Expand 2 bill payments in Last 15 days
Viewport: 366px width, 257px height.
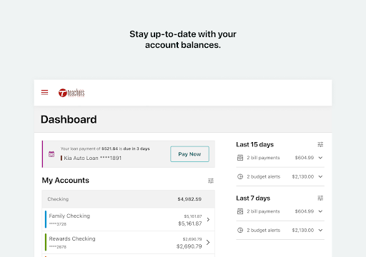coord(320,158)
